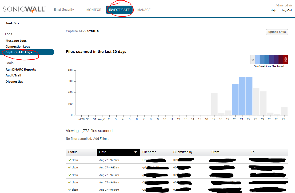
Task: Click the Capture ATP breadcrumb
Action: tap(75, 31)
